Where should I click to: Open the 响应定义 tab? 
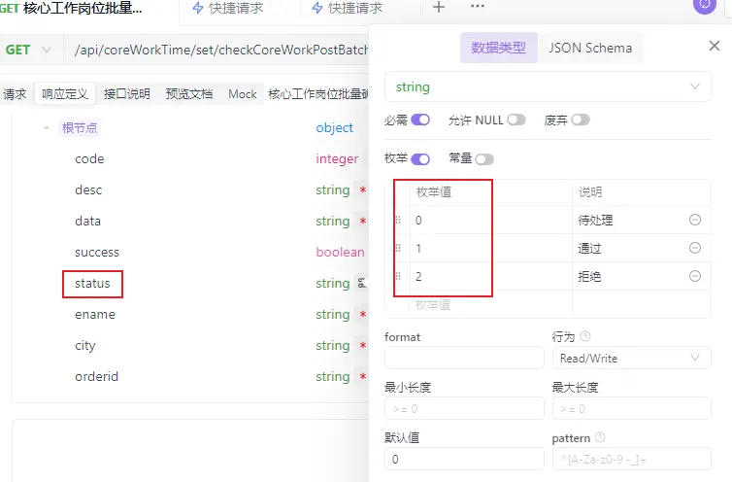pyautogui.click(x=65, y=94)
